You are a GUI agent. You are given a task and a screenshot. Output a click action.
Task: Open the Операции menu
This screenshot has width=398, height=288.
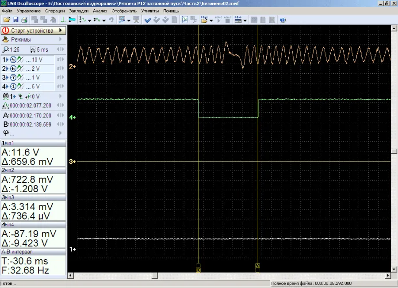pos(55,11)
